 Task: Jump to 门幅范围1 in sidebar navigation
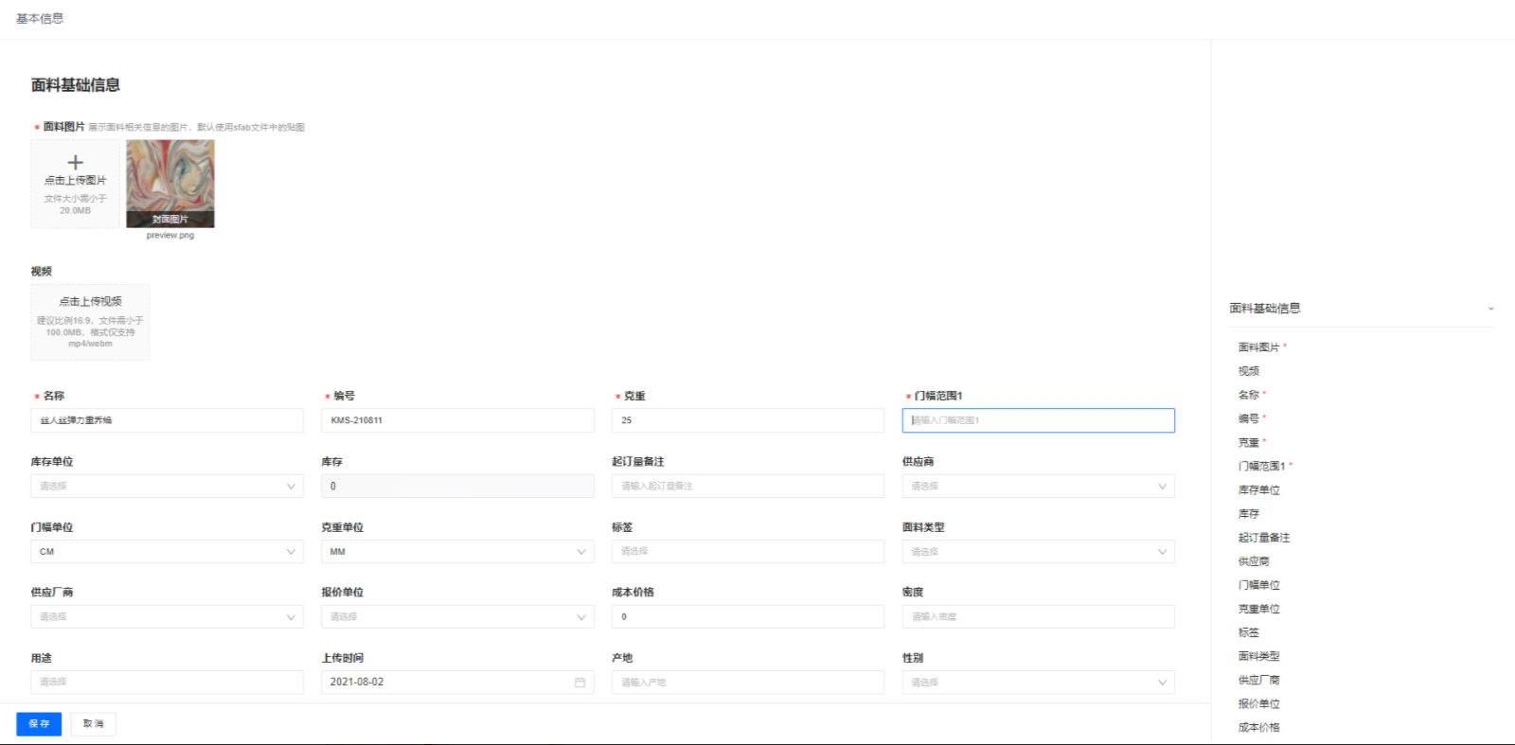[1261, 467]
